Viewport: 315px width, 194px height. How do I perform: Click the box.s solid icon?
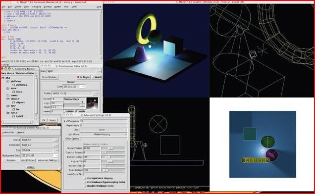coord(13,92)
